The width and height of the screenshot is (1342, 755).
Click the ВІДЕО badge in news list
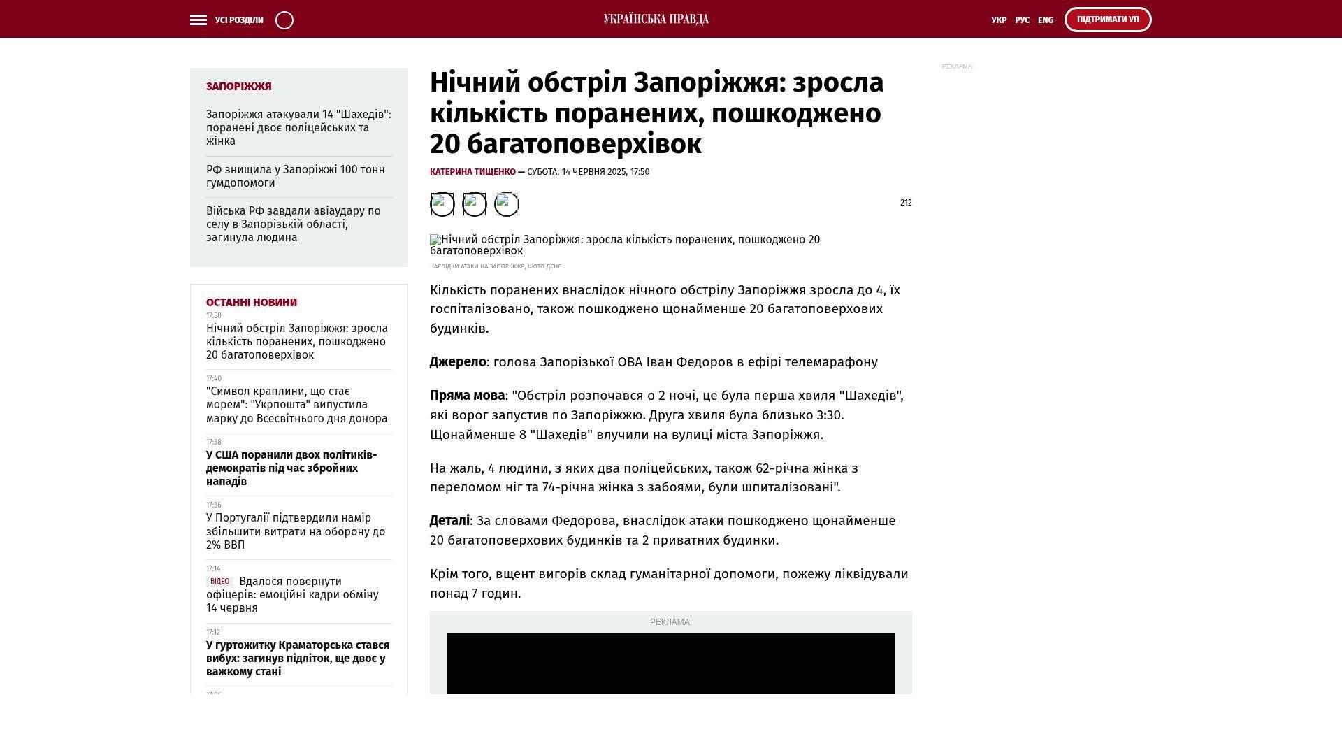(219, 582)
